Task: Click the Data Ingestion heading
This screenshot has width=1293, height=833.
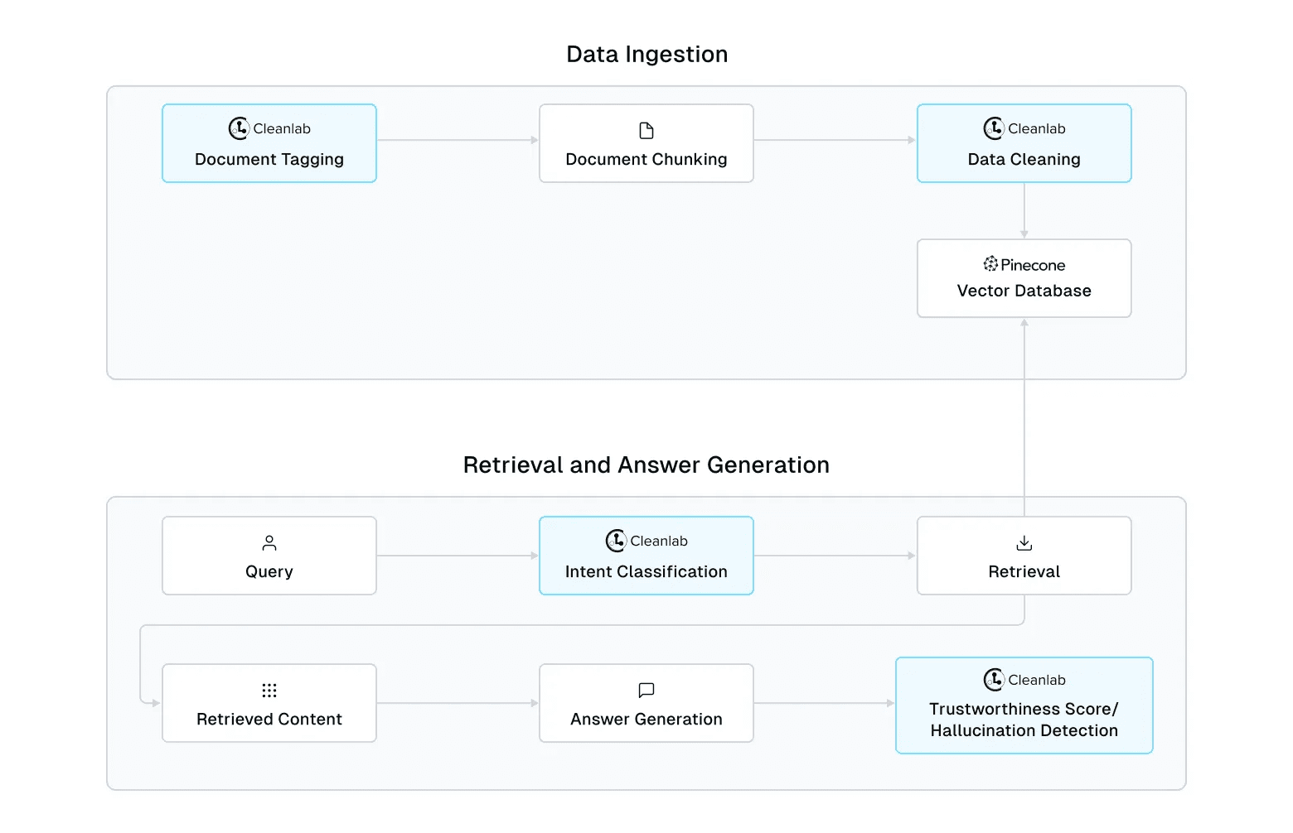Action: coord(647,55)
